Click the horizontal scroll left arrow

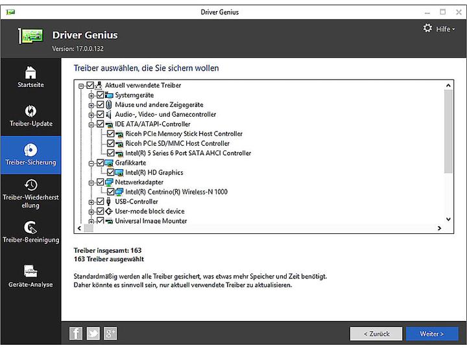tap(79, 228)
